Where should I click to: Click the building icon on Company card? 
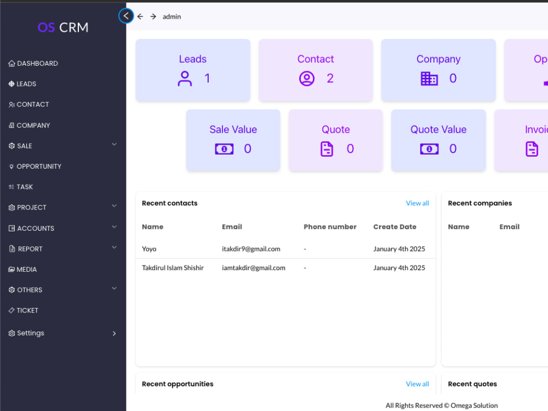[429, 78]
